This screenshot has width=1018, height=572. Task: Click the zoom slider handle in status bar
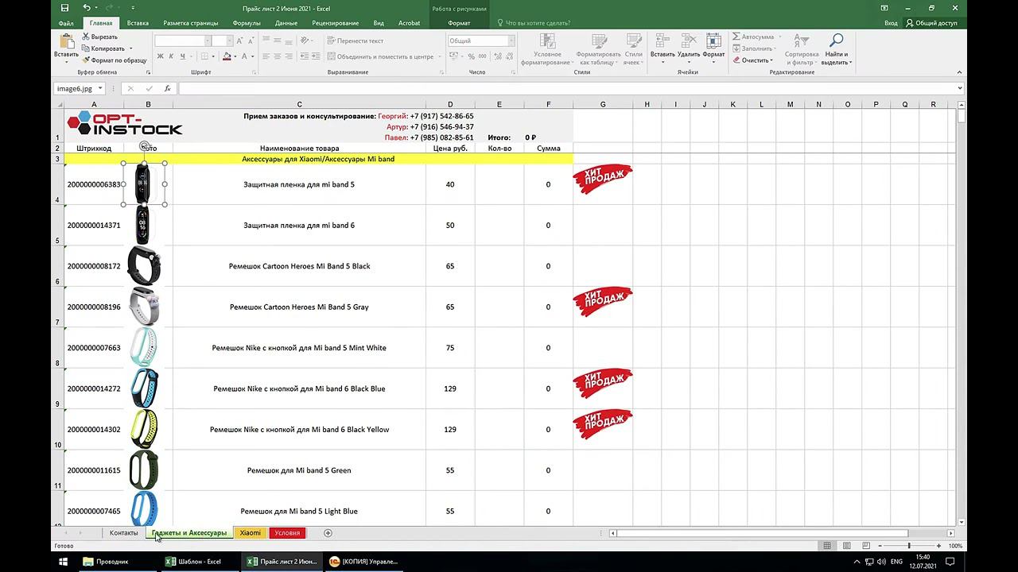(x=909, y=546)
